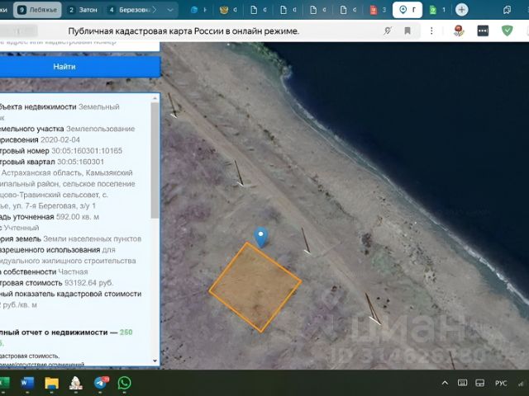Open the dark password manager extension icon

point(483,31)
